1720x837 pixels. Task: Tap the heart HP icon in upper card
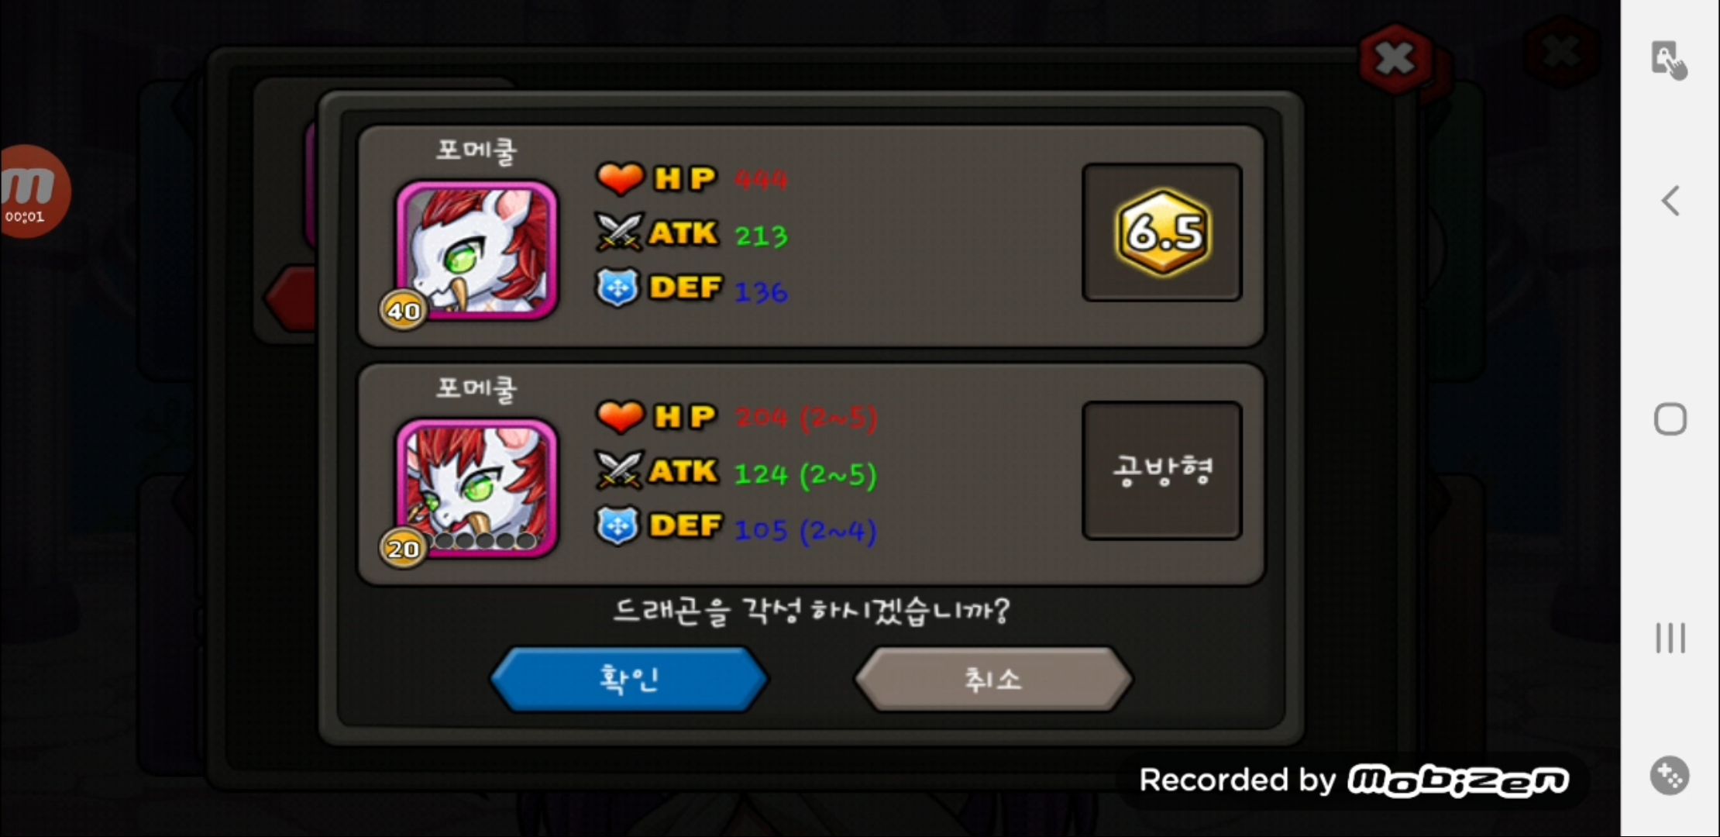pyautogui.click(x=620, y=178)
